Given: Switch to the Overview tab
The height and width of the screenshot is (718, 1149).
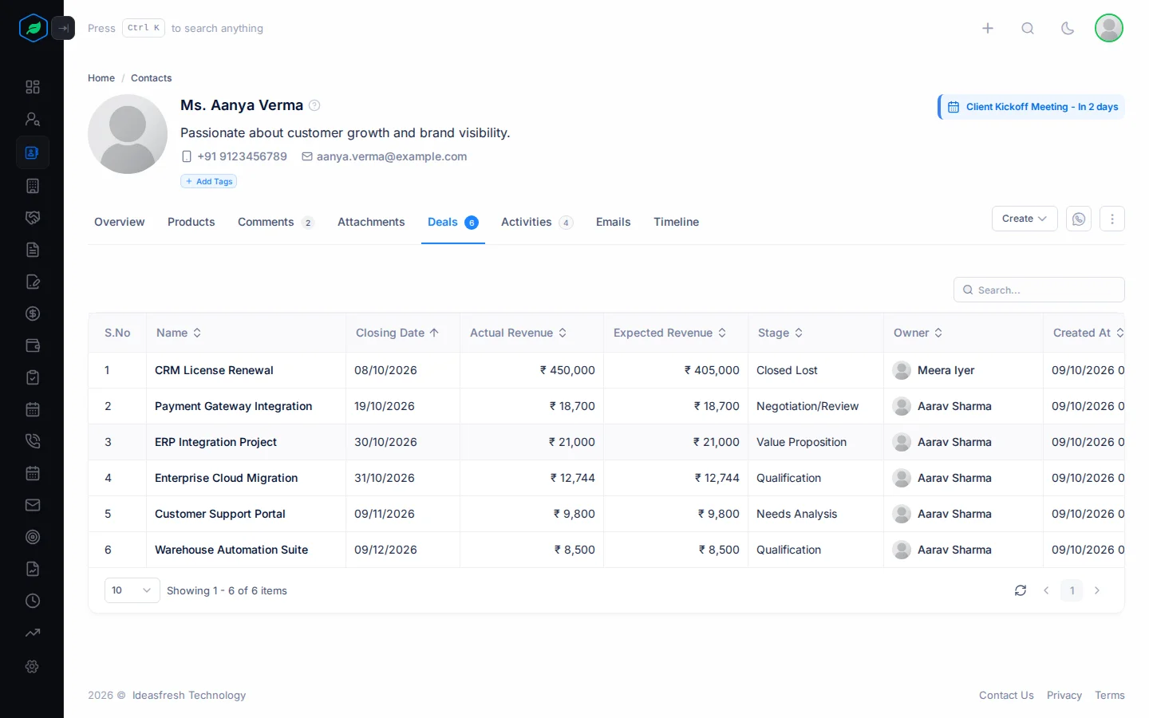Looking at the screenshot, I should click(120, 222).
